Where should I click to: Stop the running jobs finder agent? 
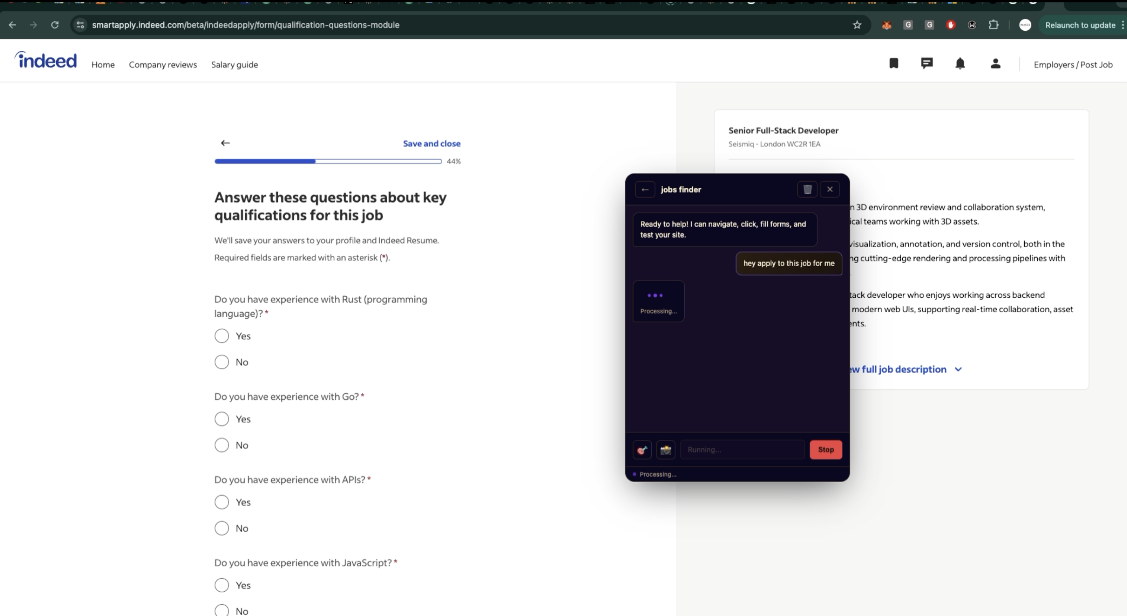[x=826, y=450]
